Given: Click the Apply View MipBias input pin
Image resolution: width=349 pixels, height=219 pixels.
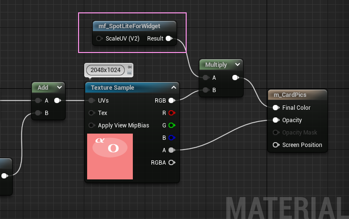Looking at the screenshot, I should tap(91, 125).
